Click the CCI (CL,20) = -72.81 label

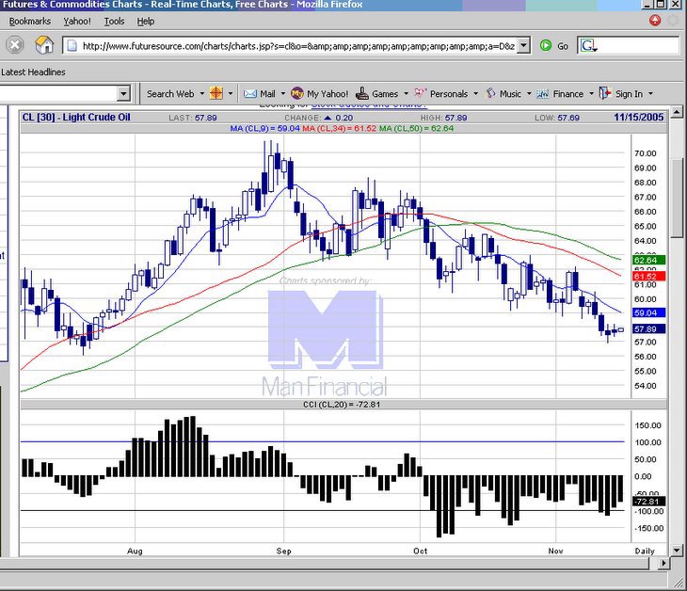tap(342, 405)
